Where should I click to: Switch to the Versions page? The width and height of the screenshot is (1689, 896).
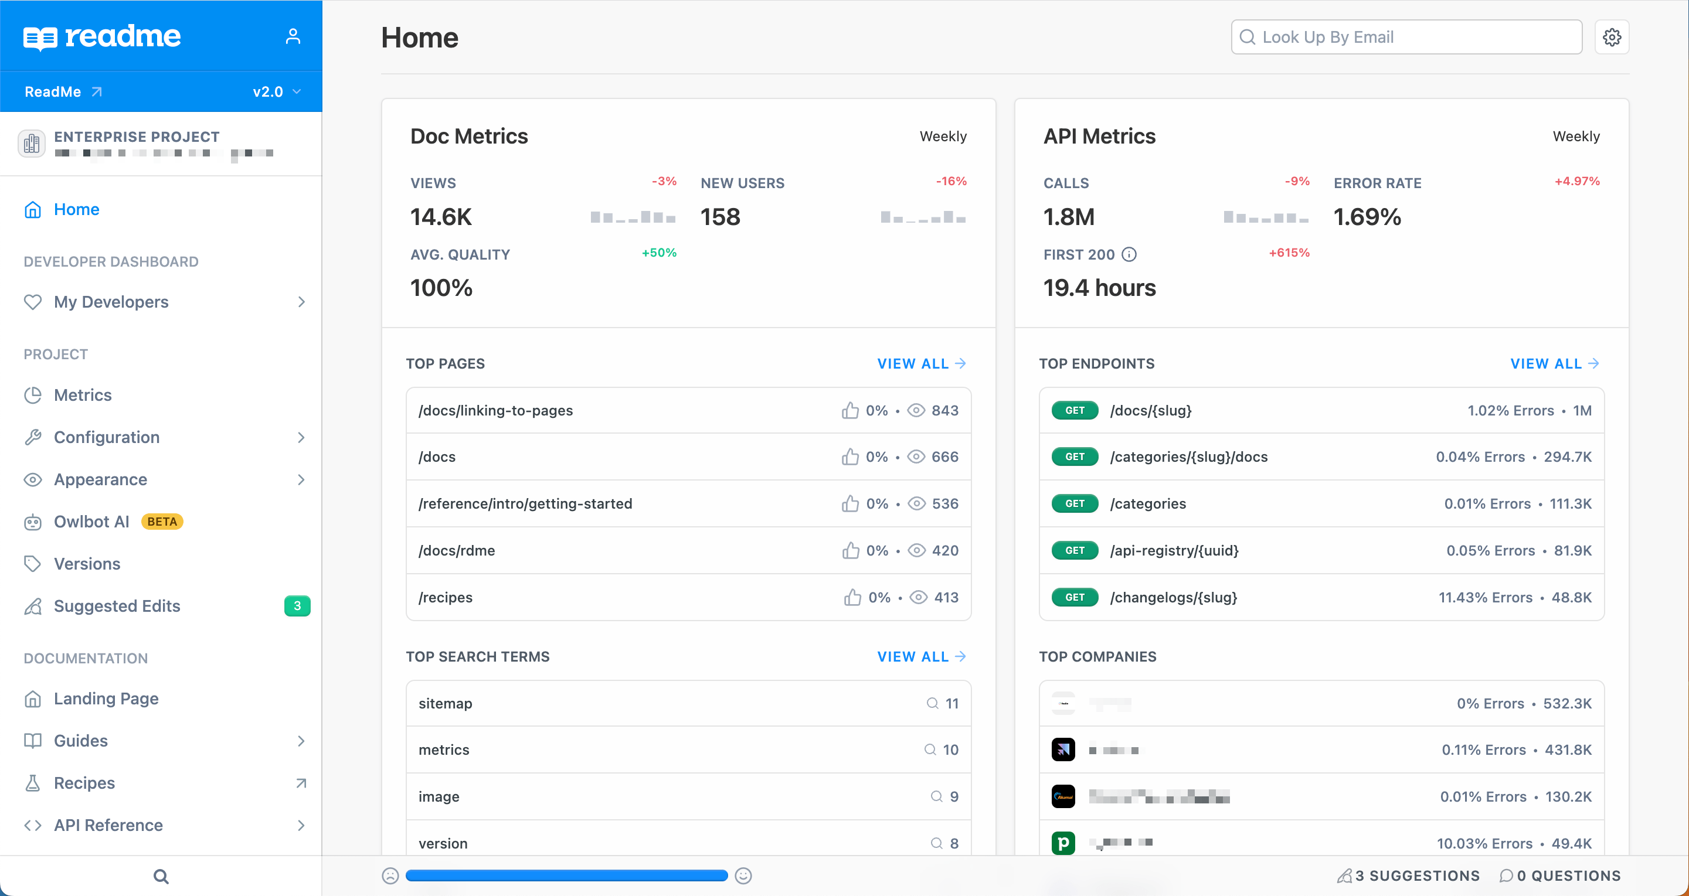(x=87, y=563)
